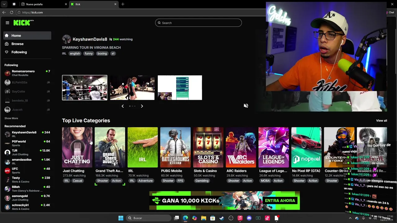Open KeyshawnDavis8 featured stream avatar
The height and width of the screenshot is (223, 397).
point(66,39)
